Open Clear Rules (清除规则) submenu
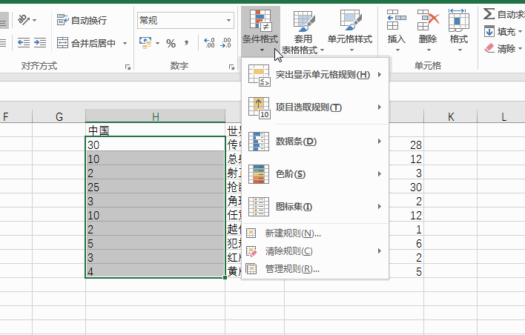This screenshot has width=525, height=335. [x=315, y=251]
